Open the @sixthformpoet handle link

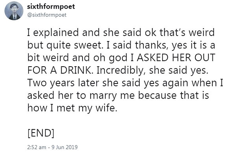[x=47, y=15]
